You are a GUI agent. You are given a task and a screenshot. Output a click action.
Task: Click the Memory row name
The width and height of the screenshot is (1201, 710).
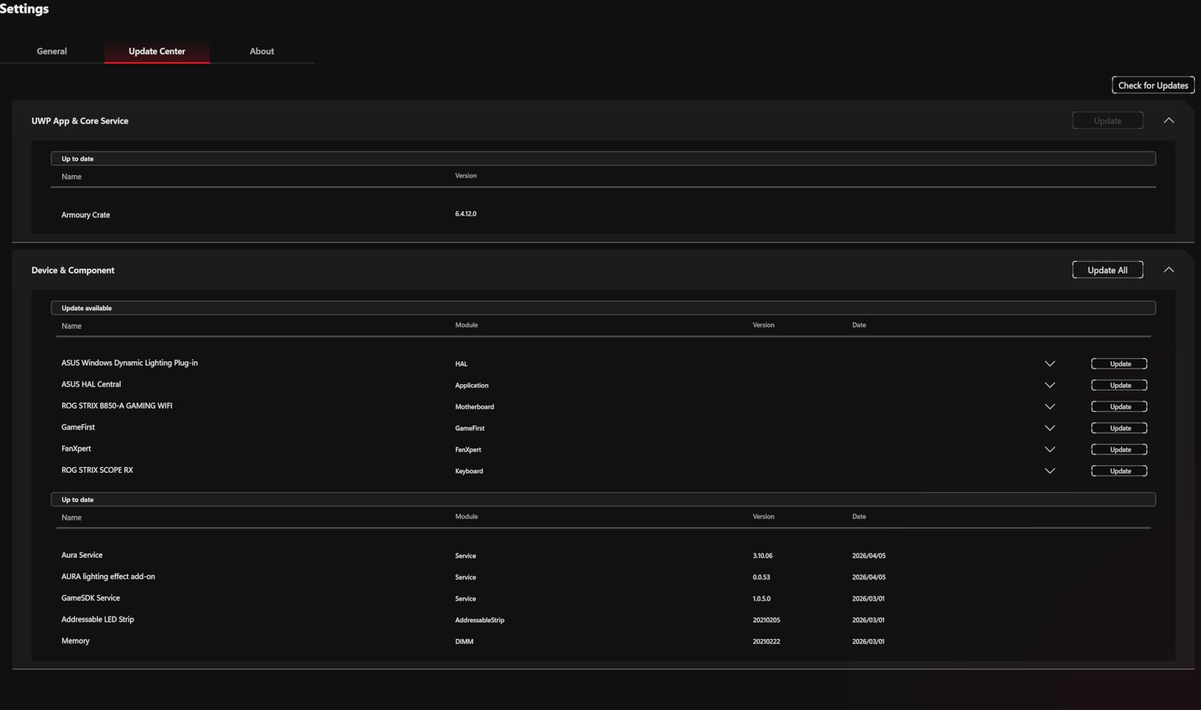75,641
